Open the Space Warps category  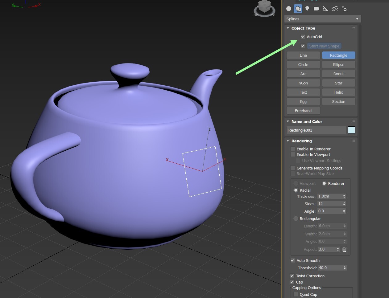pyautogui.click(x=335, y=9)
